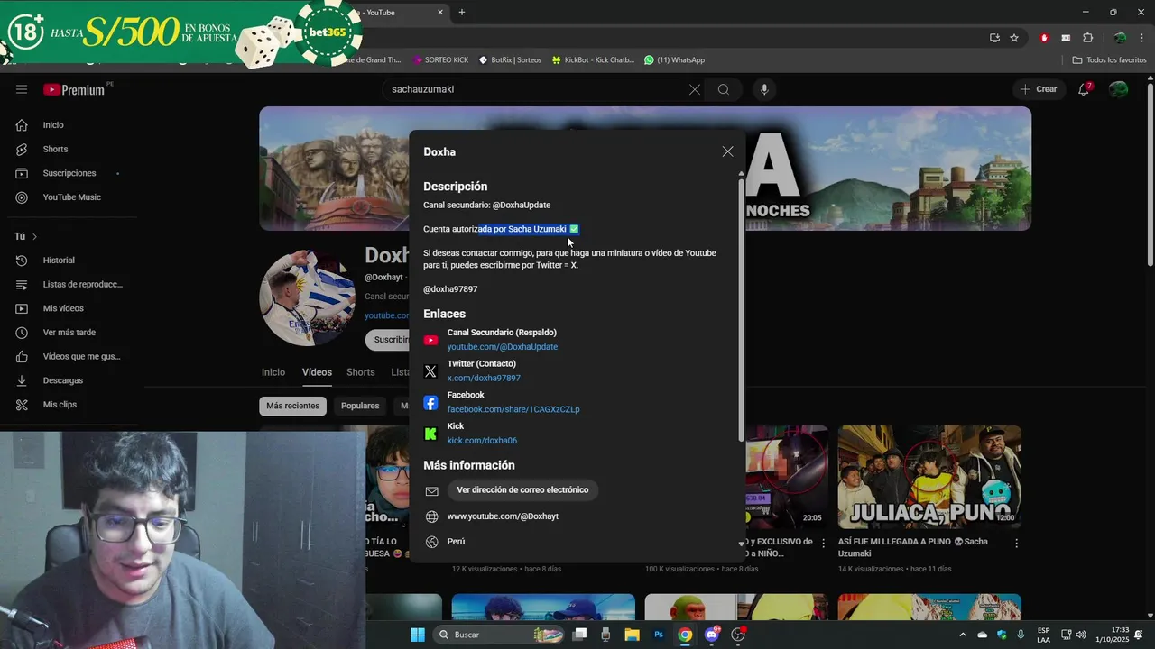Open (11) WhatsApp bookmark
This screenshot has width=1155, height=649.
tap(674, 60)
